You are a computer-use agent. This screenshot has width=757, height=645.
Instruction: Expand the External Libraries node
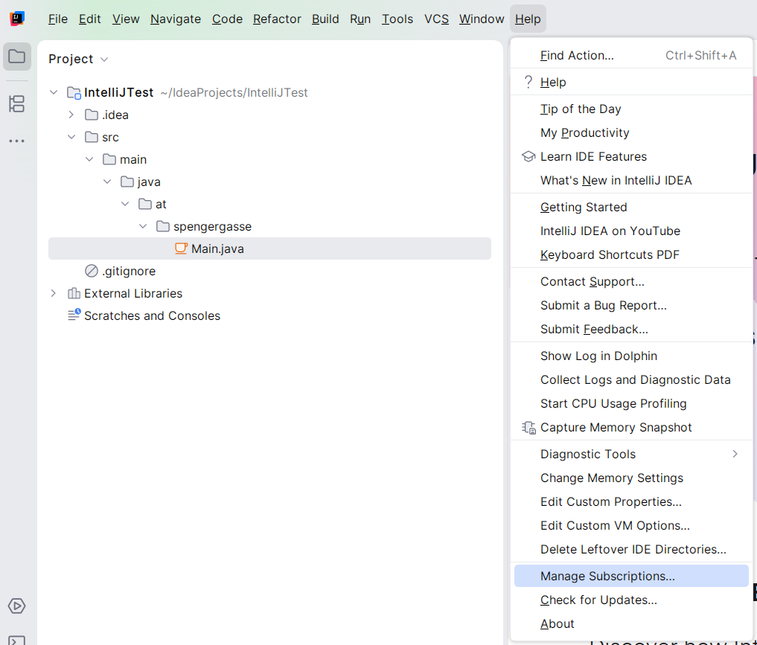point(54,293)
